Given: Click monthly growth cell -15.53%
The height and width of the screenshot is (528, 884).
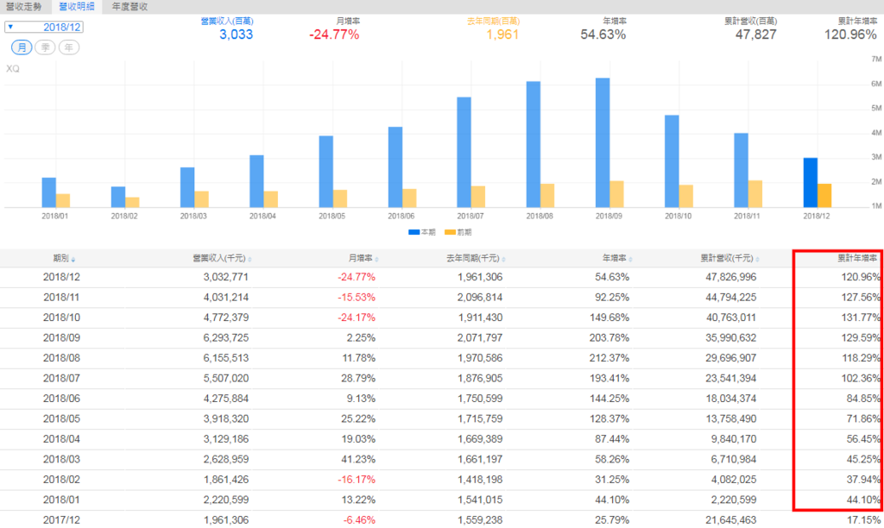Looking at the screenshot, I should [357, 298].
